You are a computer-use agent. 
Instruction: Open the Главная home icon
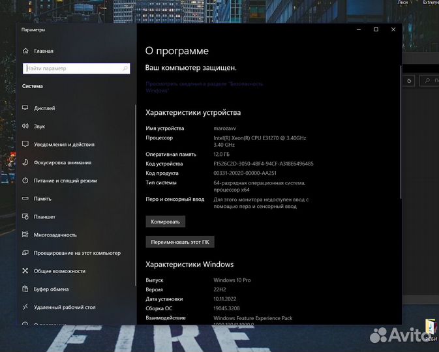tap(25, 51)
